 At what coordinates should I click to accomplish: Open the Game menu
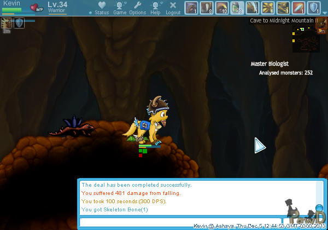[x=120, y=8]
